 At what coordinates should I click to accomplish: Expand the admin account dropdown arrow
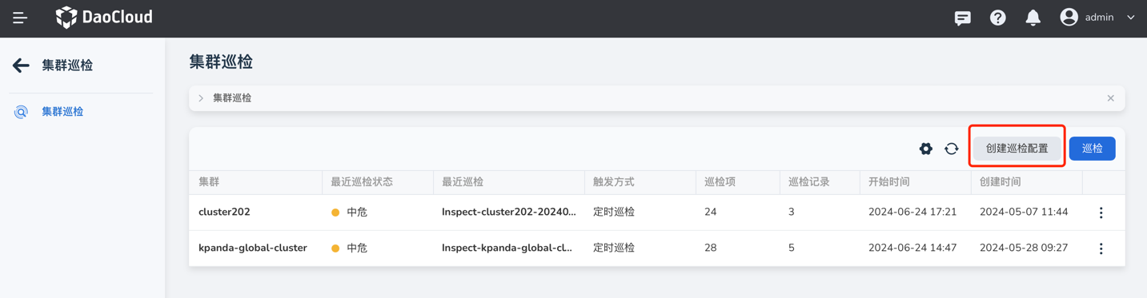coord(1131,18)
